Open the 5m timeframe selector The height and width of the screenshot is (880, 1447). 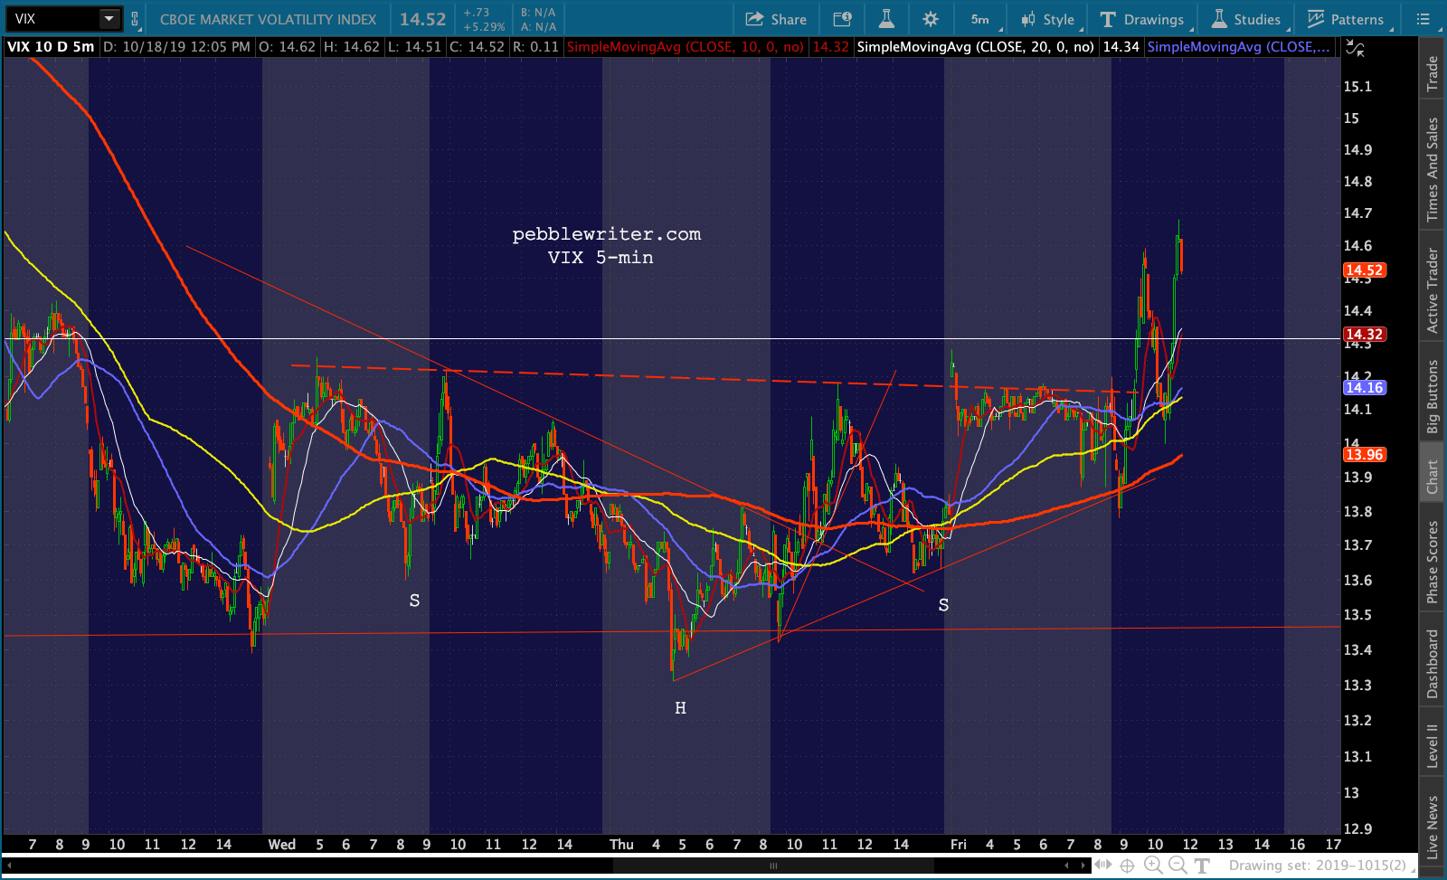coord(981,19)
